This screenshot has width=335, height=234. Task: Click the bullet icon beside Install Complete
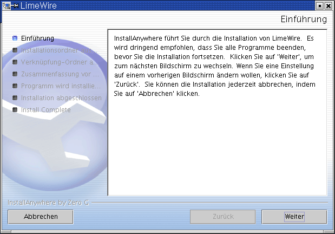pos(15,110)
